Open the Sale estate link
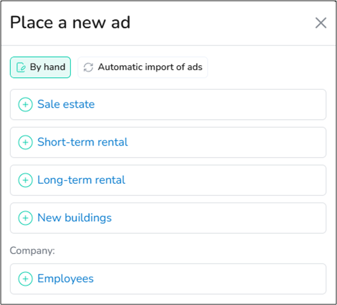This screenshot has width=337, height=305. click(66, 105)
